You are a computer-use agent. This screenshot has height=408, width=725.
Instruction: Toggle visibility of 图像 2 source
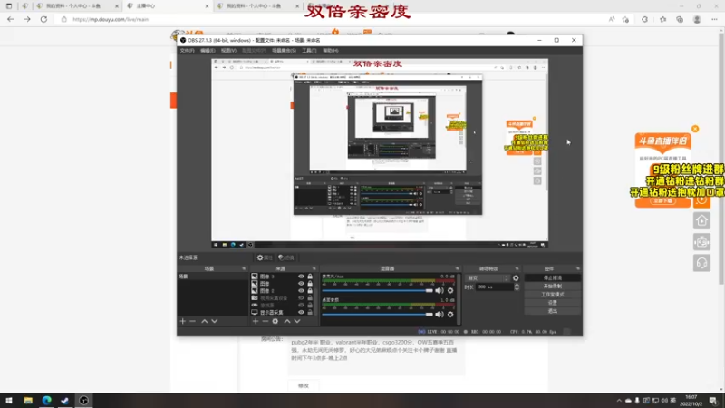pyautogui.click(x=301, y=291)
